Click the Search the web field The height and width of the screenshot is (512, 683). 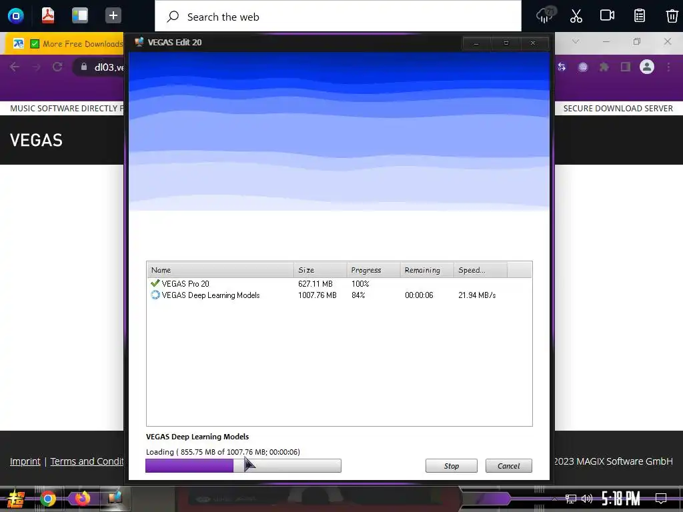point(338,17)
